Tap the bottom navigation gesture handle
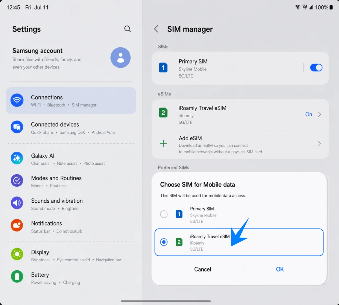 tap(166, 301)
